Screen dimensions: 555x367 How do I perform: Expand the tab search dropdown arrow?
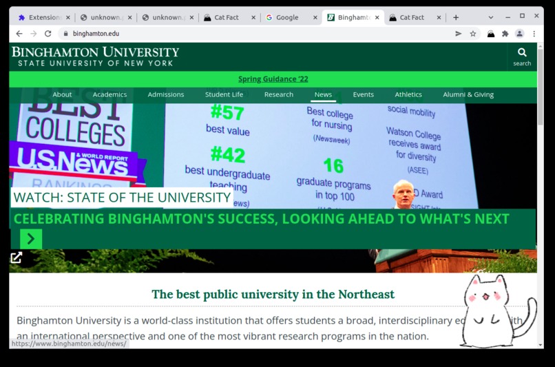click(490, 17)
